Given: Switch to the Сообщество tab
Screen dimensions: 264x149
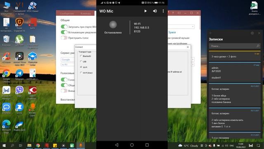Looking at the screenshot, I should [67, 14].
